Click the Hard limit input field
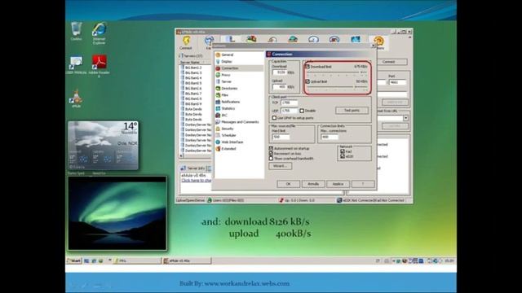Image resolution: width=522 pixels, height=293 pixels. [x=281, y=137]
